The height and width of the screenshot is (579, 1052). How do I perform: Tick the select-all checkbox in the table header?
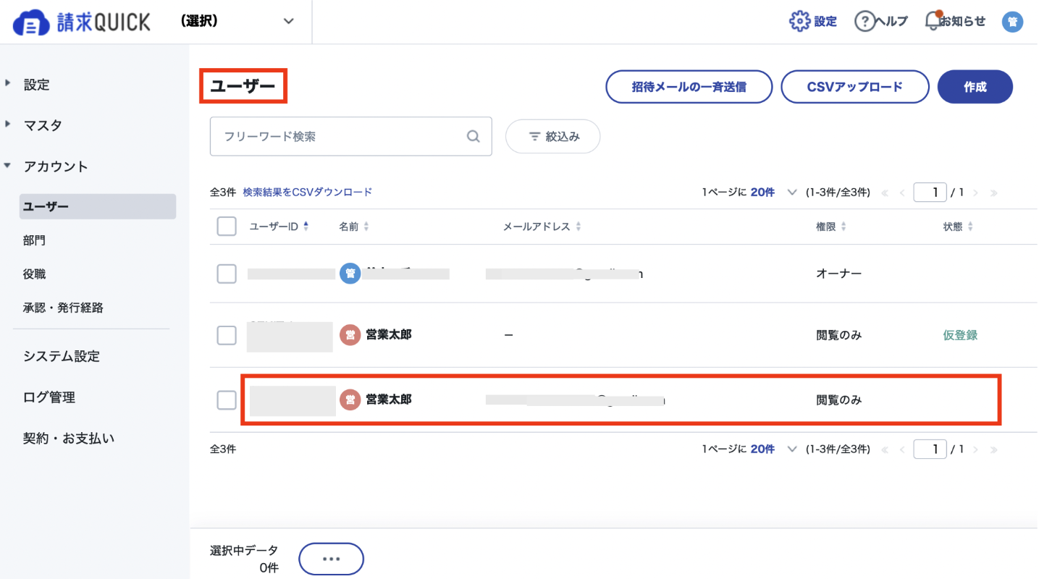pyautogui.click(x=227, y=227)
